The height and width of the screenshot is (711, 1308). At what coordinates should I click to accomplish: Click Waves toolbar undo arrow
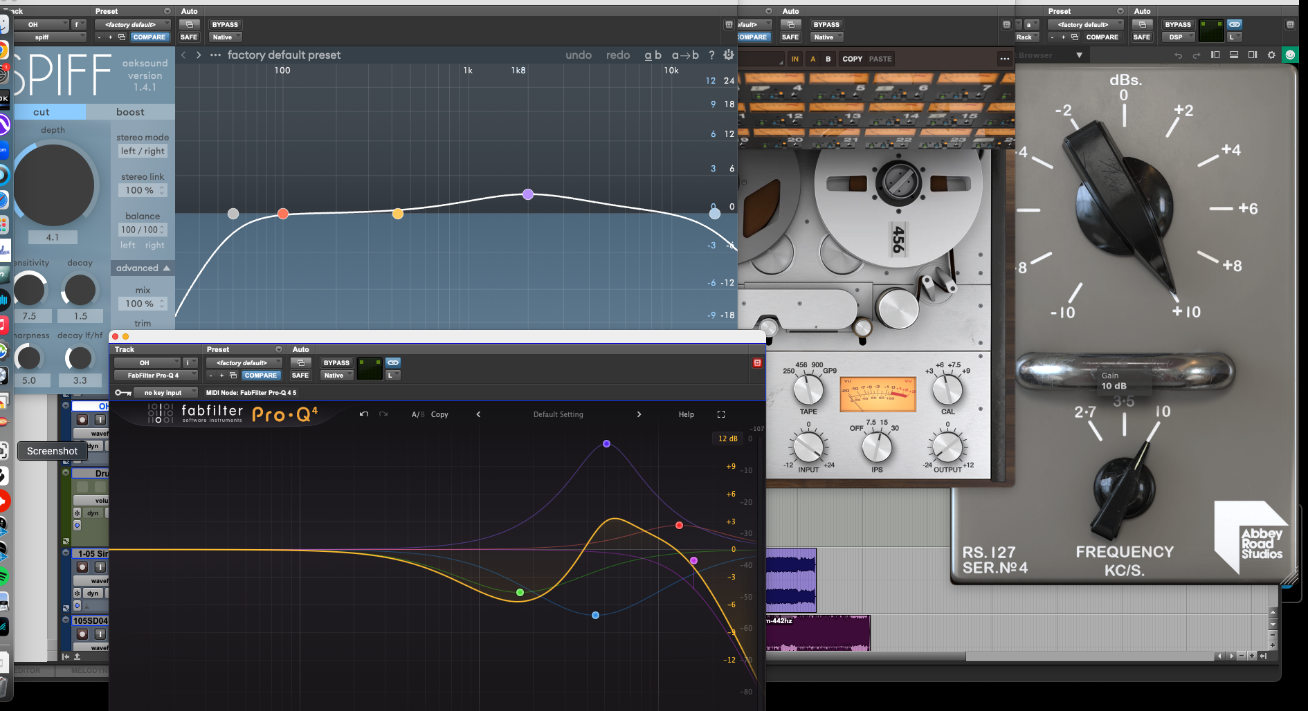pos(1178,55)
